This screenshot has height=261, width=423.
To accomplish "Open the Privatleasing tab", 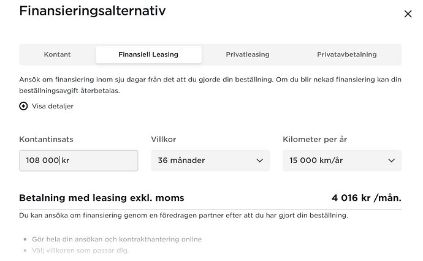I will (x=248, y=55).
